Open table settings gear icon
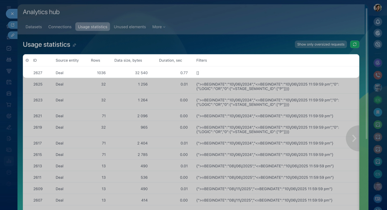This screenshot has width=387, height=210. [27, 60]
